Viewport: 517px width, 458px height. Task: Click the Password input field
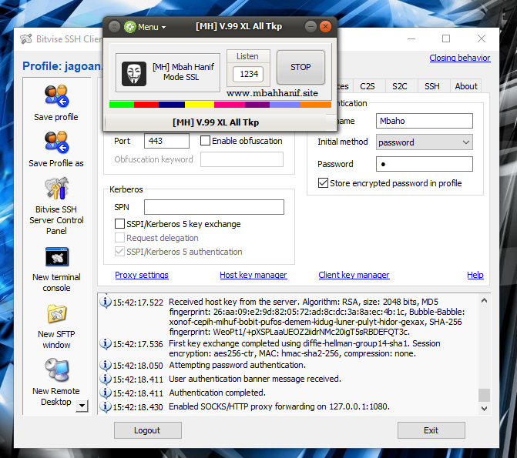click(425, 164)
